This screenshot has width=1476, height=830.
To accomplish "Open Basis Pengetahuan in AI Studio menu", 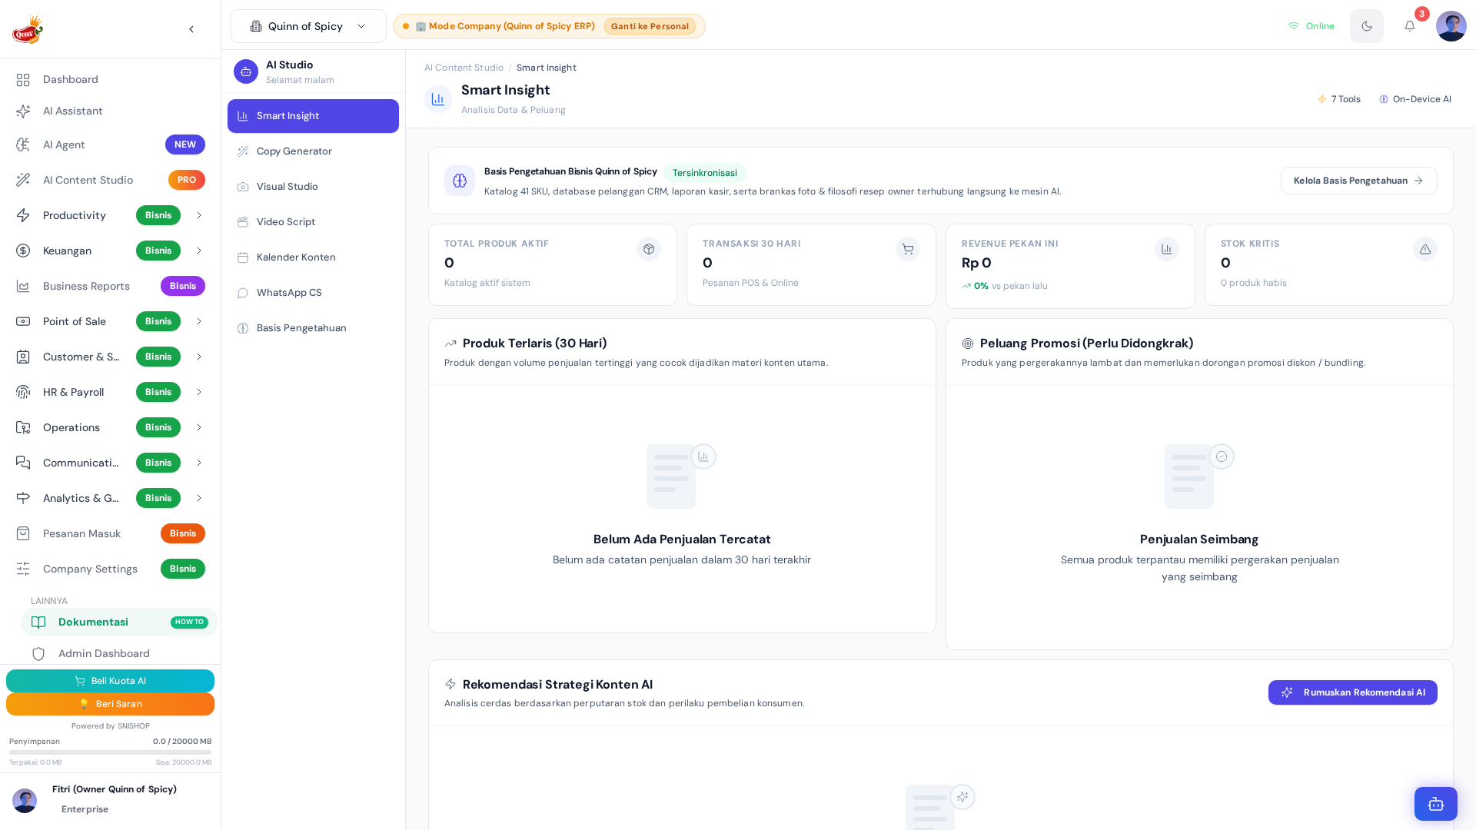I will tap(313, 328).
